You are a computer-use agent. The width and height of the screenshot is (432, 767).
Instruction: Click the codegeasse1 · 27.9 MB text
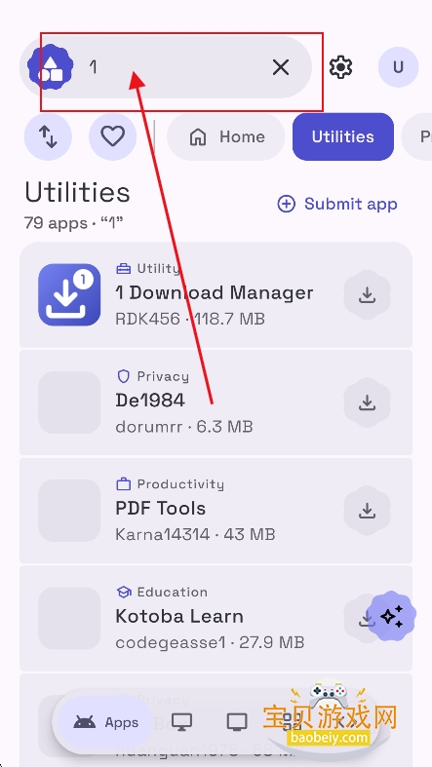(x=210, y=642)
